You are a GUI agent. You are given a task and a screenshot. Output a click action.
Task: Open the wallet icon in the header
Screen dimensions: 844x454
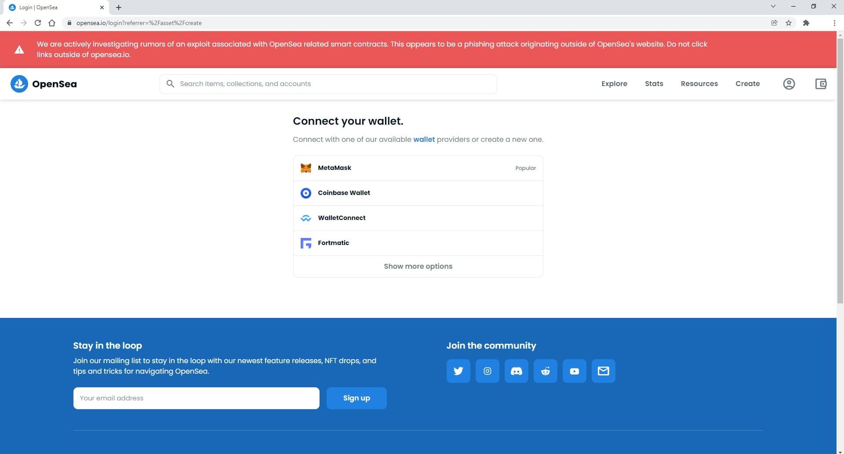tap(821, 84)
